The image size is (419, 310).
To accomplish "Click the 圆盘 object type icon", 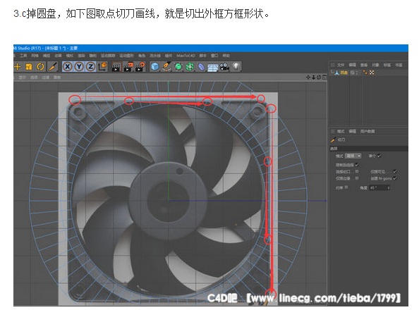I will point(337,73).
